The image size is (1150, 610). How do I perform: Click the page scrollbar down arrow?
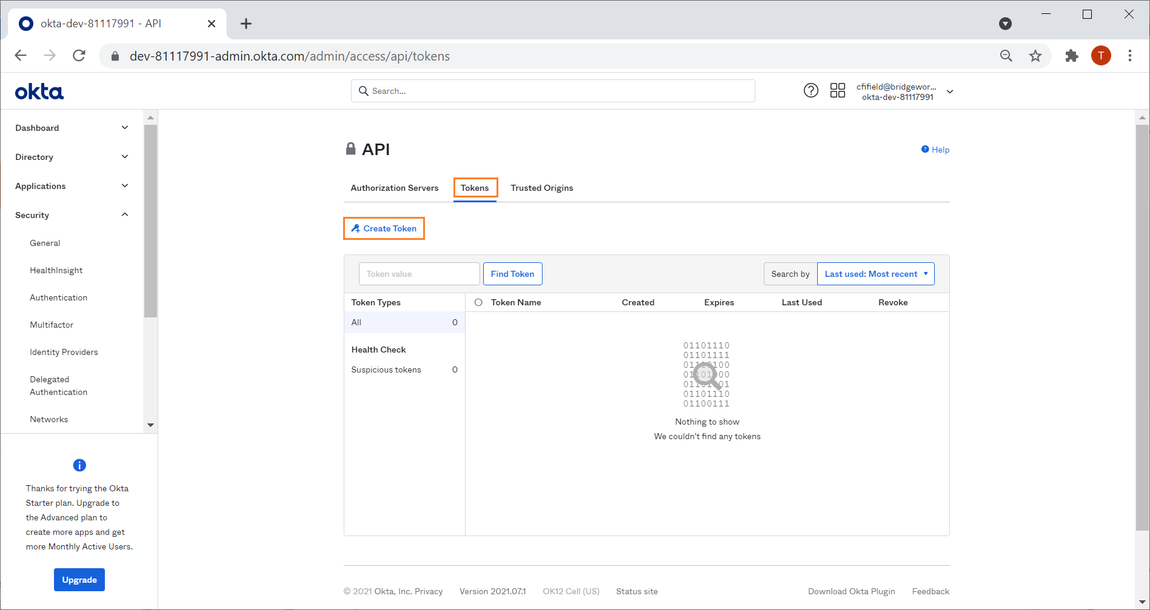click(x=1142, y=602)
